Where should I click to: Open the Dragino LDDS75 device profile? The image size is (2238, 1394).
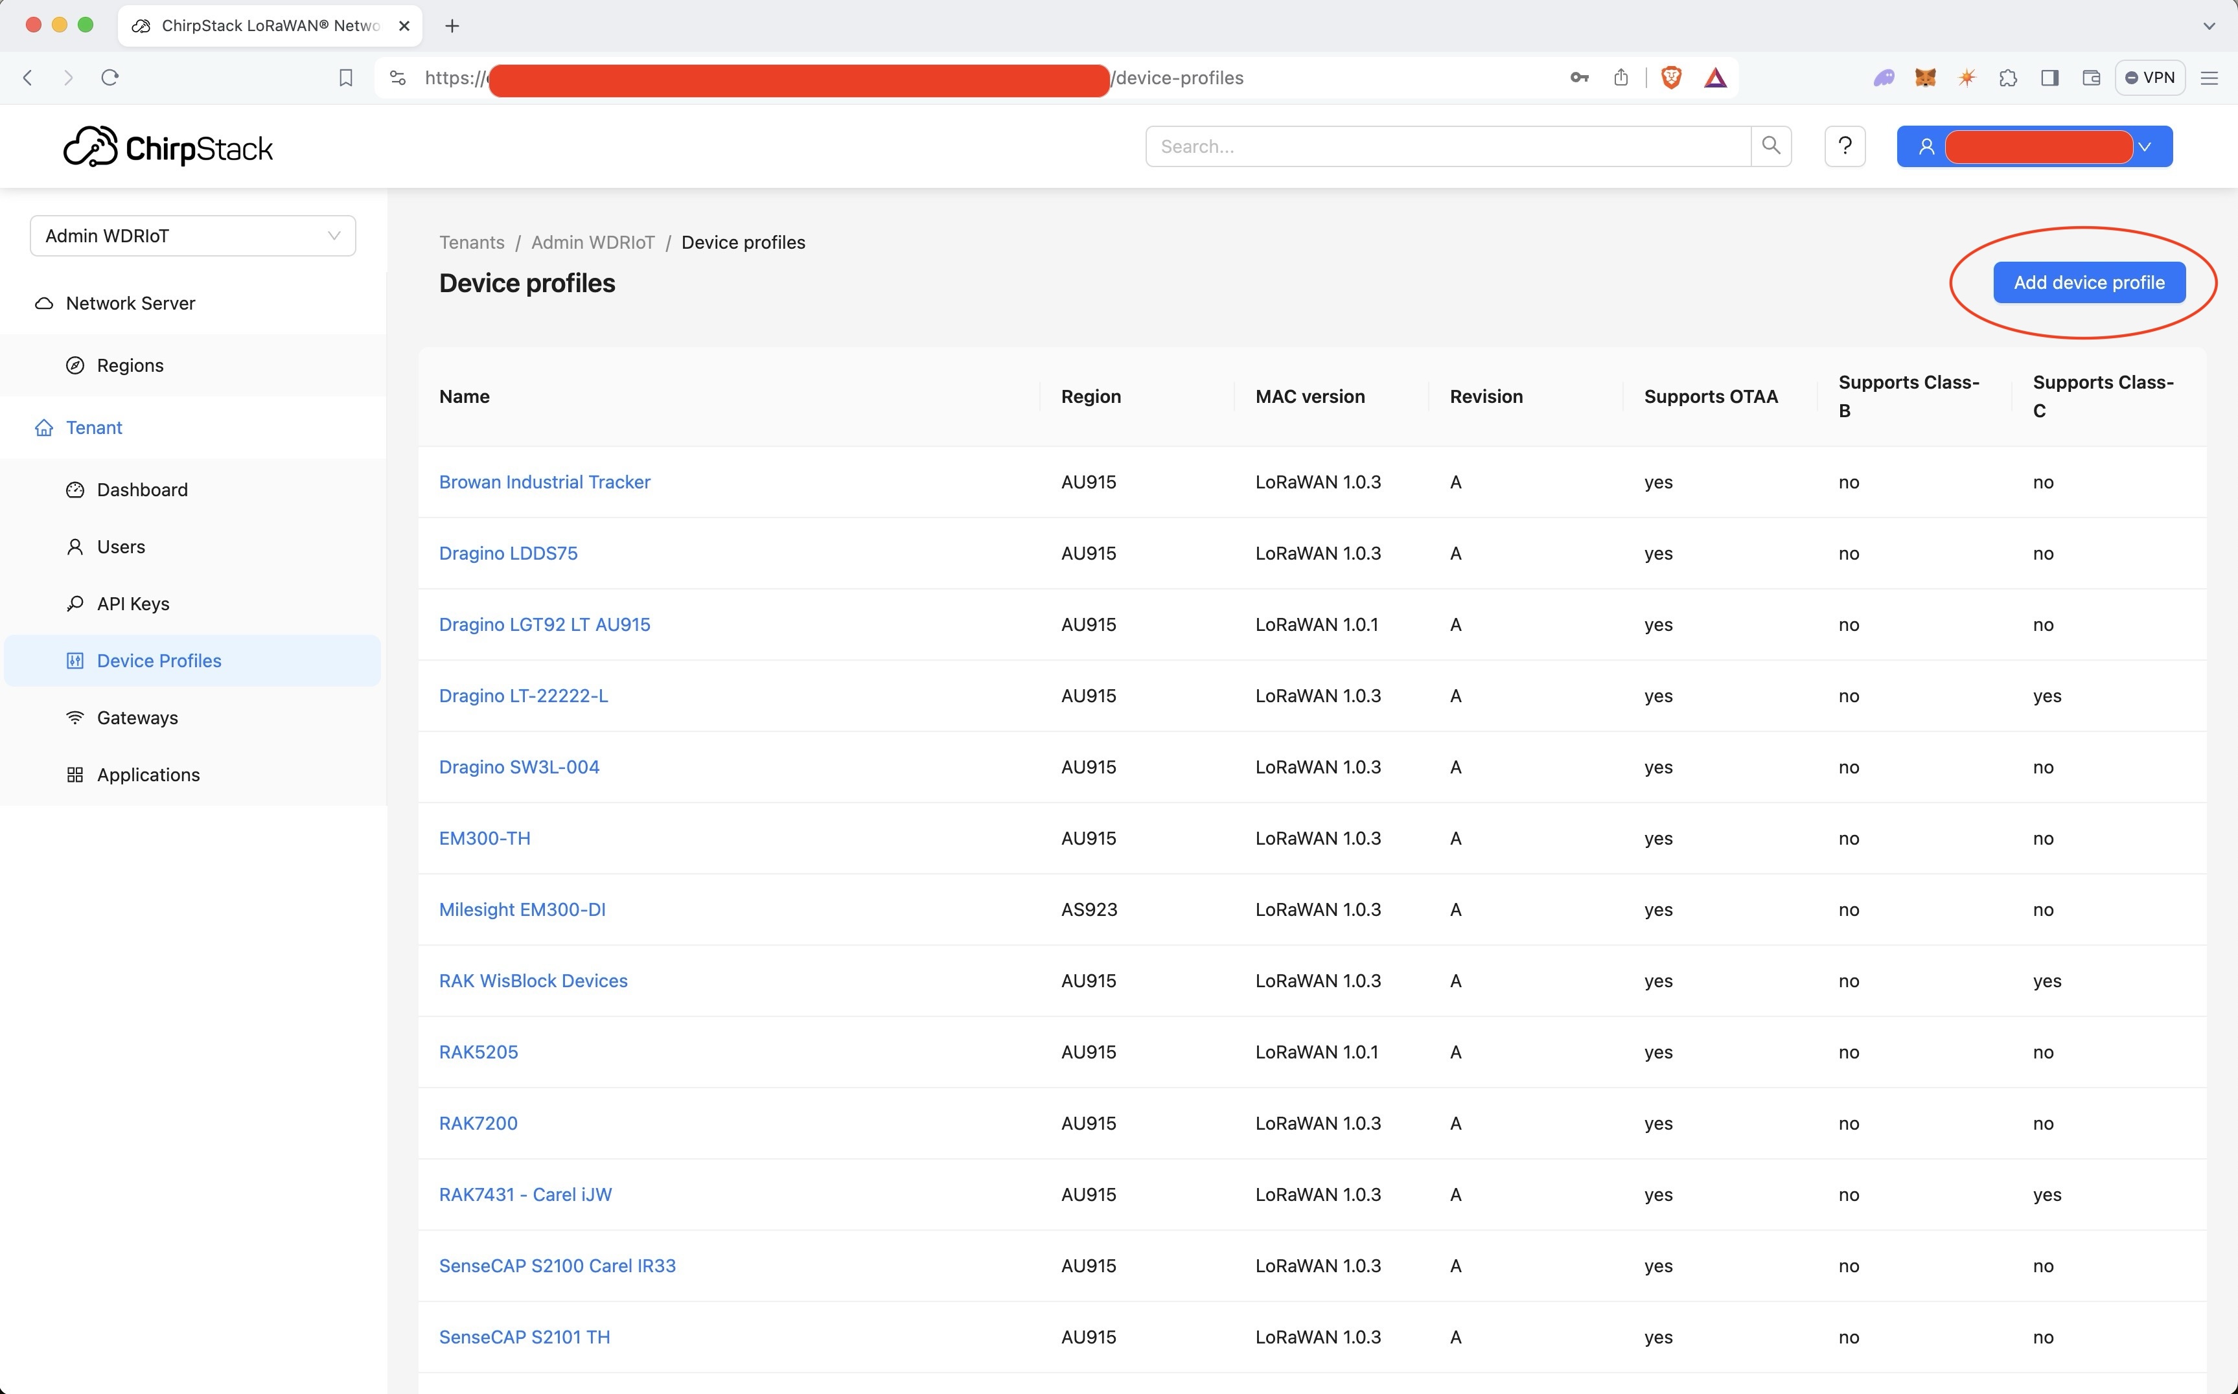[508, 553]
